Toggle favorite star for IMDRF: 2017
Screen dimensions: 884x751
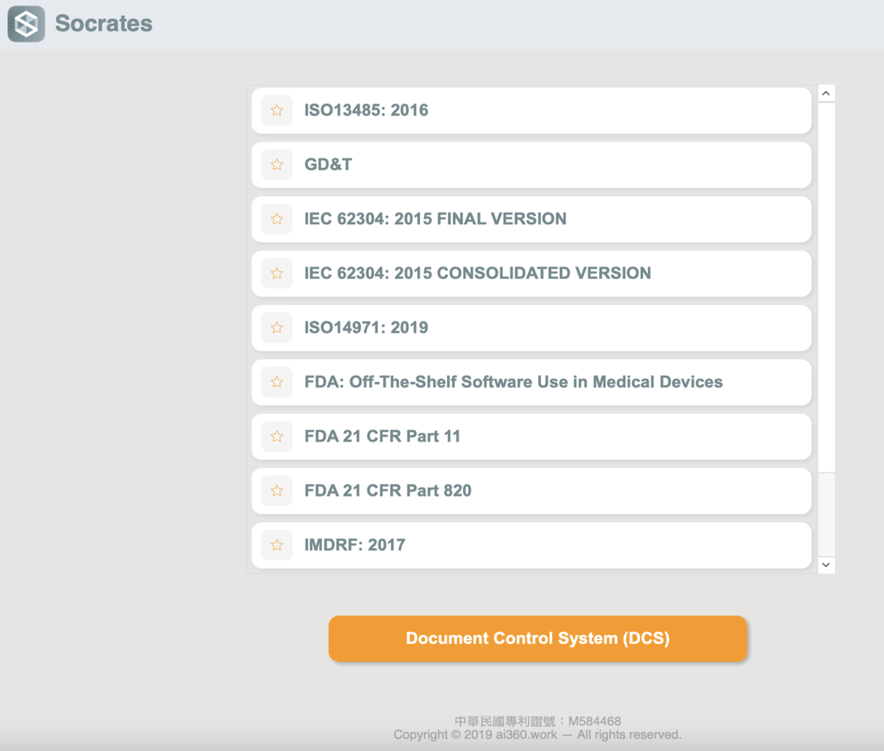point(277,545)
